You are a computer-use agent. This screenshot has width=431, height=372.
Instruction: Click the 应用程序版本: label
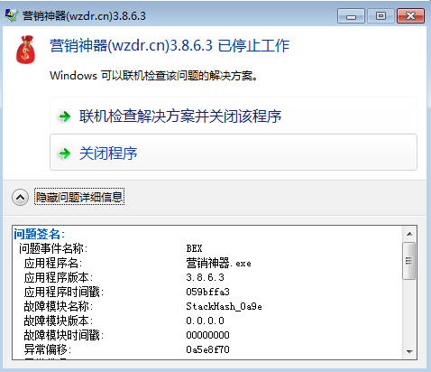pyautogui.click(x=59, y=277)
